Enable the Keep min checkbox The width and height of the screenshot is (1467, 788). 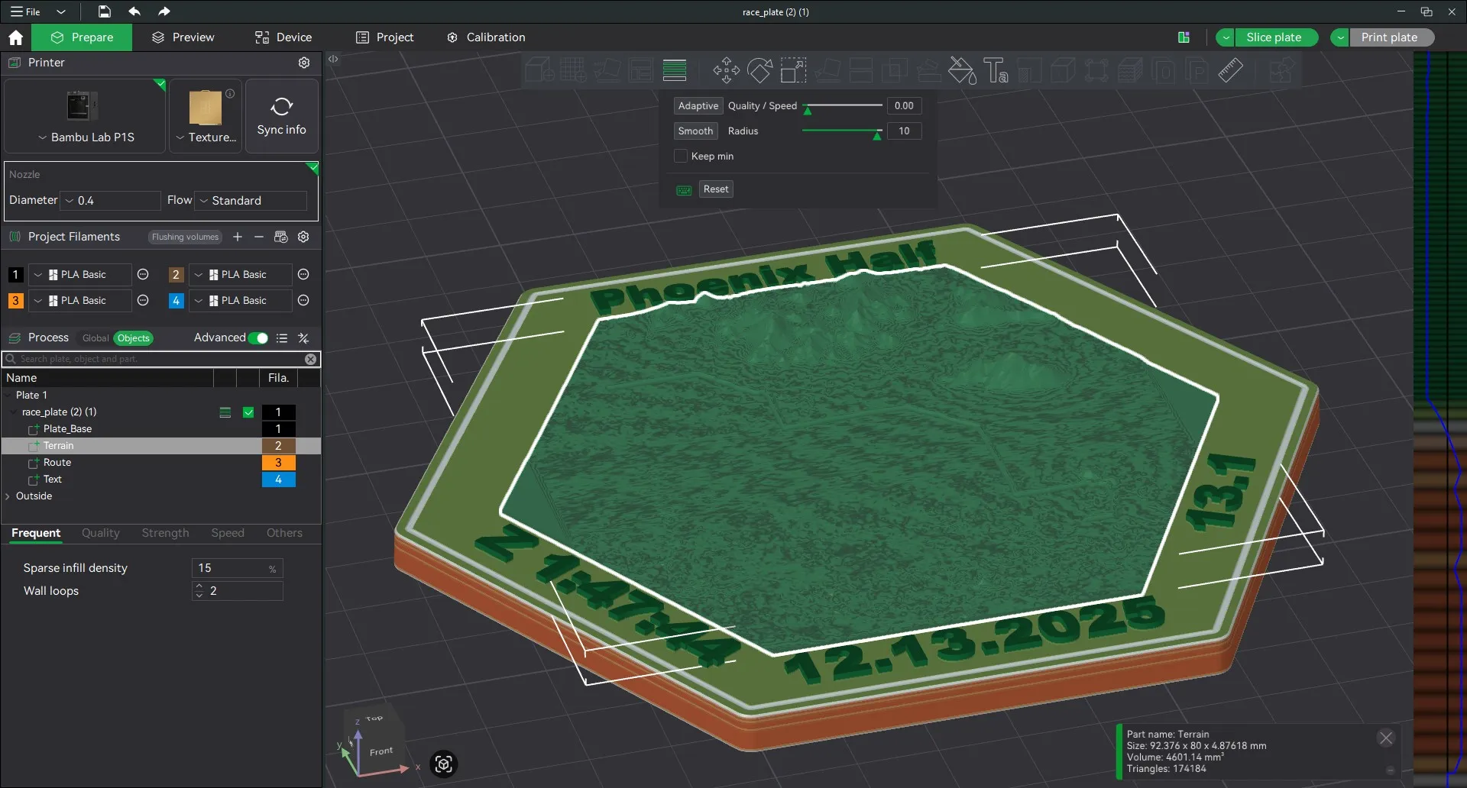(x=681, y=156)
